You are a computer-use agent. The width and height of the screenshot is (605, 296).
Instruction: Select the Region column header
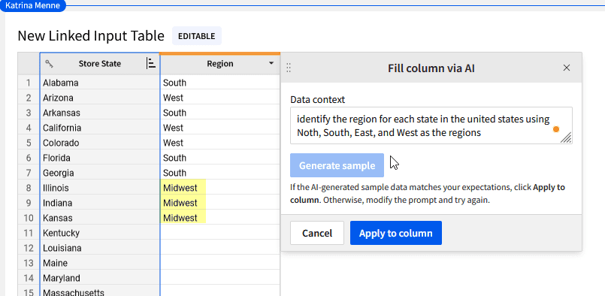click(x=220, y=64)
